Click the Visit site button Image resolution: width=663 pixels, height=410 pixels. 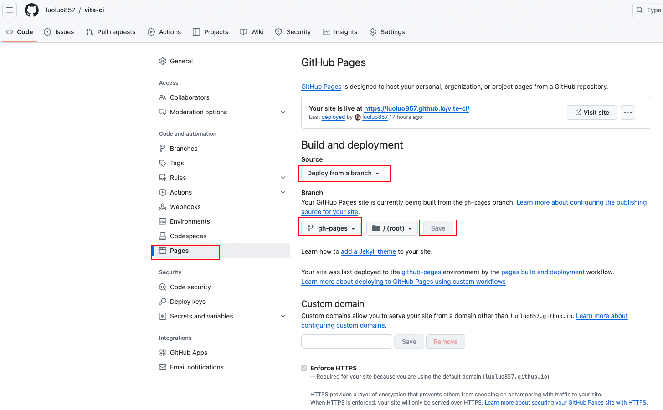pos(591,113)
